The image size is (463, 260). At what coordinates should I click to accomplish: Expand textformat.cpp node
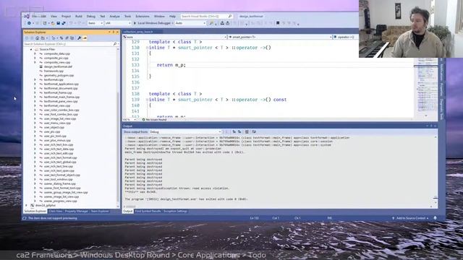[x=35, y=79]
